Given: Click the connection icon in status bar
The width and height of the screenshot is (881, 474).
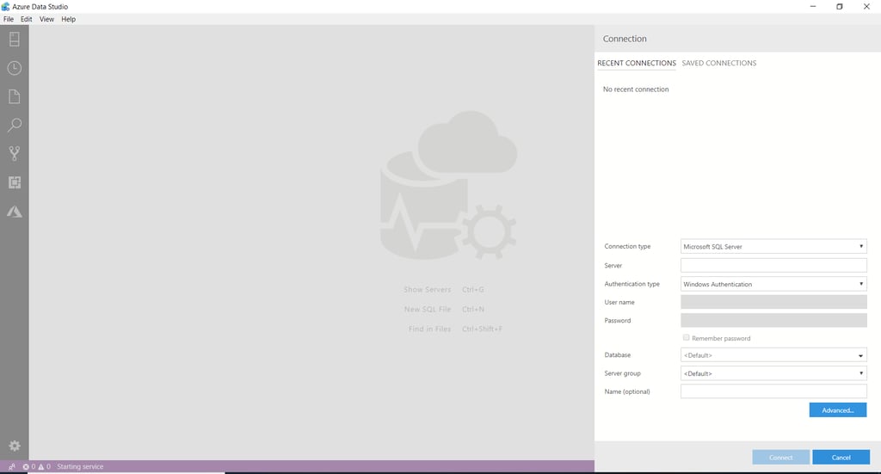Looking at the screenshot, I should [x=12, y=467].
